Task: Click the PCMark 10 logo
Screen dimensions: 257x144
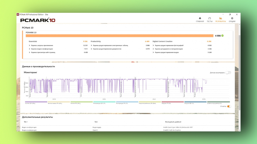Action: (x=38, y=20)
